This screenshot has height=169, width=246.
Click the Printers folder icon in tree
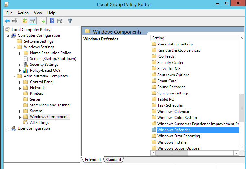point(26,94)
